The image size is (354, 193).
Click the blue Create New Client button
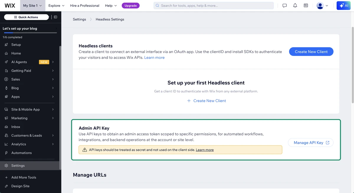pyautogui.click(x=311, y=52)
